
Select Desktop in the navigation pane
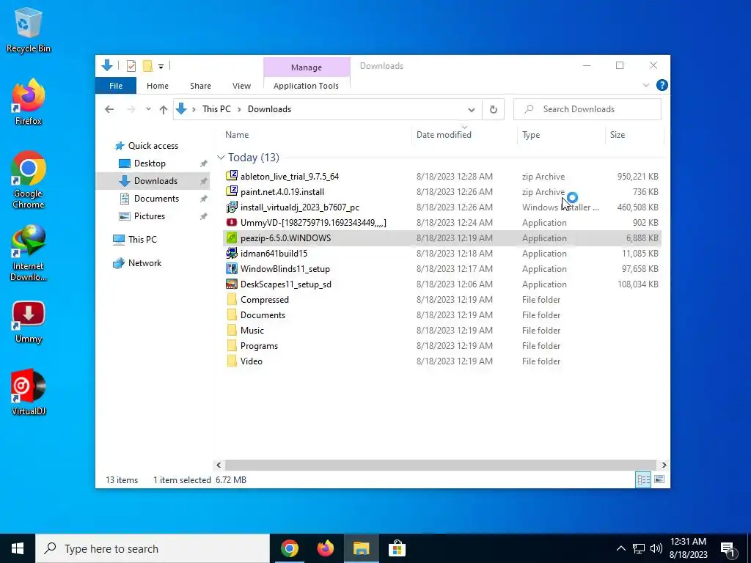tap(150, 163)
